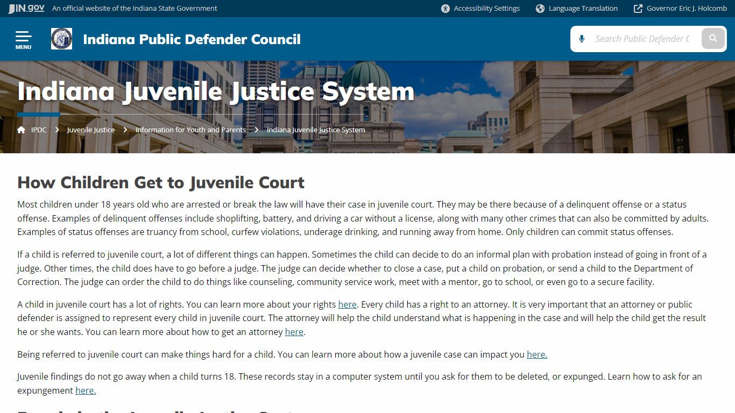Click the Indiana state seal logo
This screenshot has width=735, height=413.
(x=61, y=39)
